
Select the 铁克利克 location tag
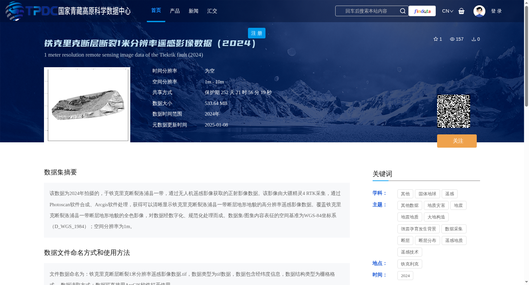point(410,264)
